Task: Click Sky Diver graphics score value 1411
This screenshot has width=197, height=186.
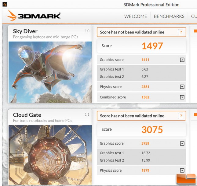Action: coord(145,60)
